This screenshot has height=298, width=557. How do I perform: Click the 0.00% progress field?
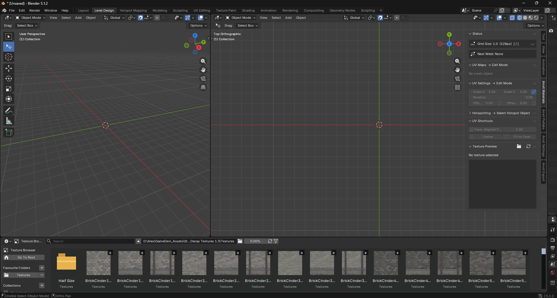tap(255, 241)
